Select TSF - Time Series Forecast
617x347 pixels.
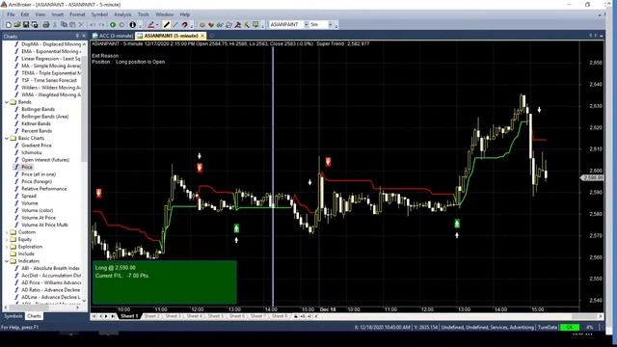49,80
